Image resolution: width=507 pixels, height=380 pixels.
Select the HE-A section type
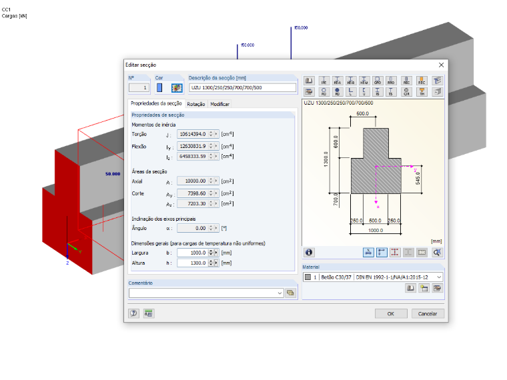[x=338, y=81]
